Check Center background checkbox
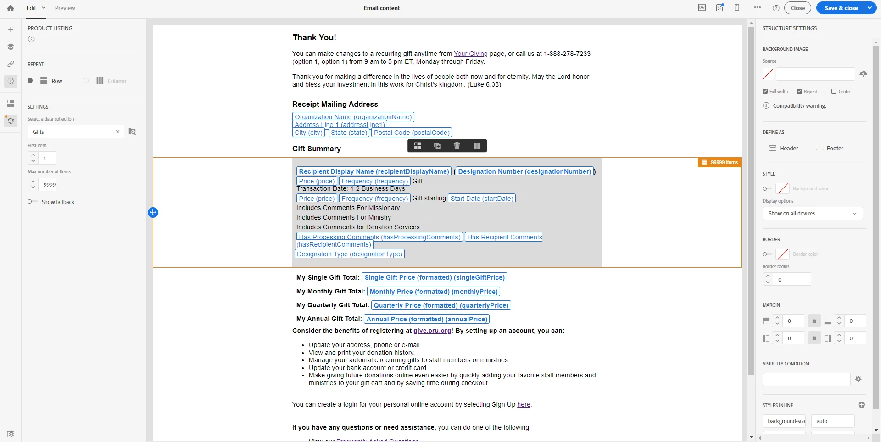 point(834,91)
